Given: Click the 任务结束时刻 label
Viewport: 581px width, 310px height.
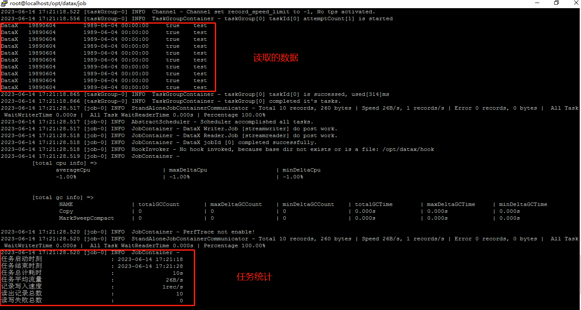Looking at the screenshot, I should pos(21,266).
